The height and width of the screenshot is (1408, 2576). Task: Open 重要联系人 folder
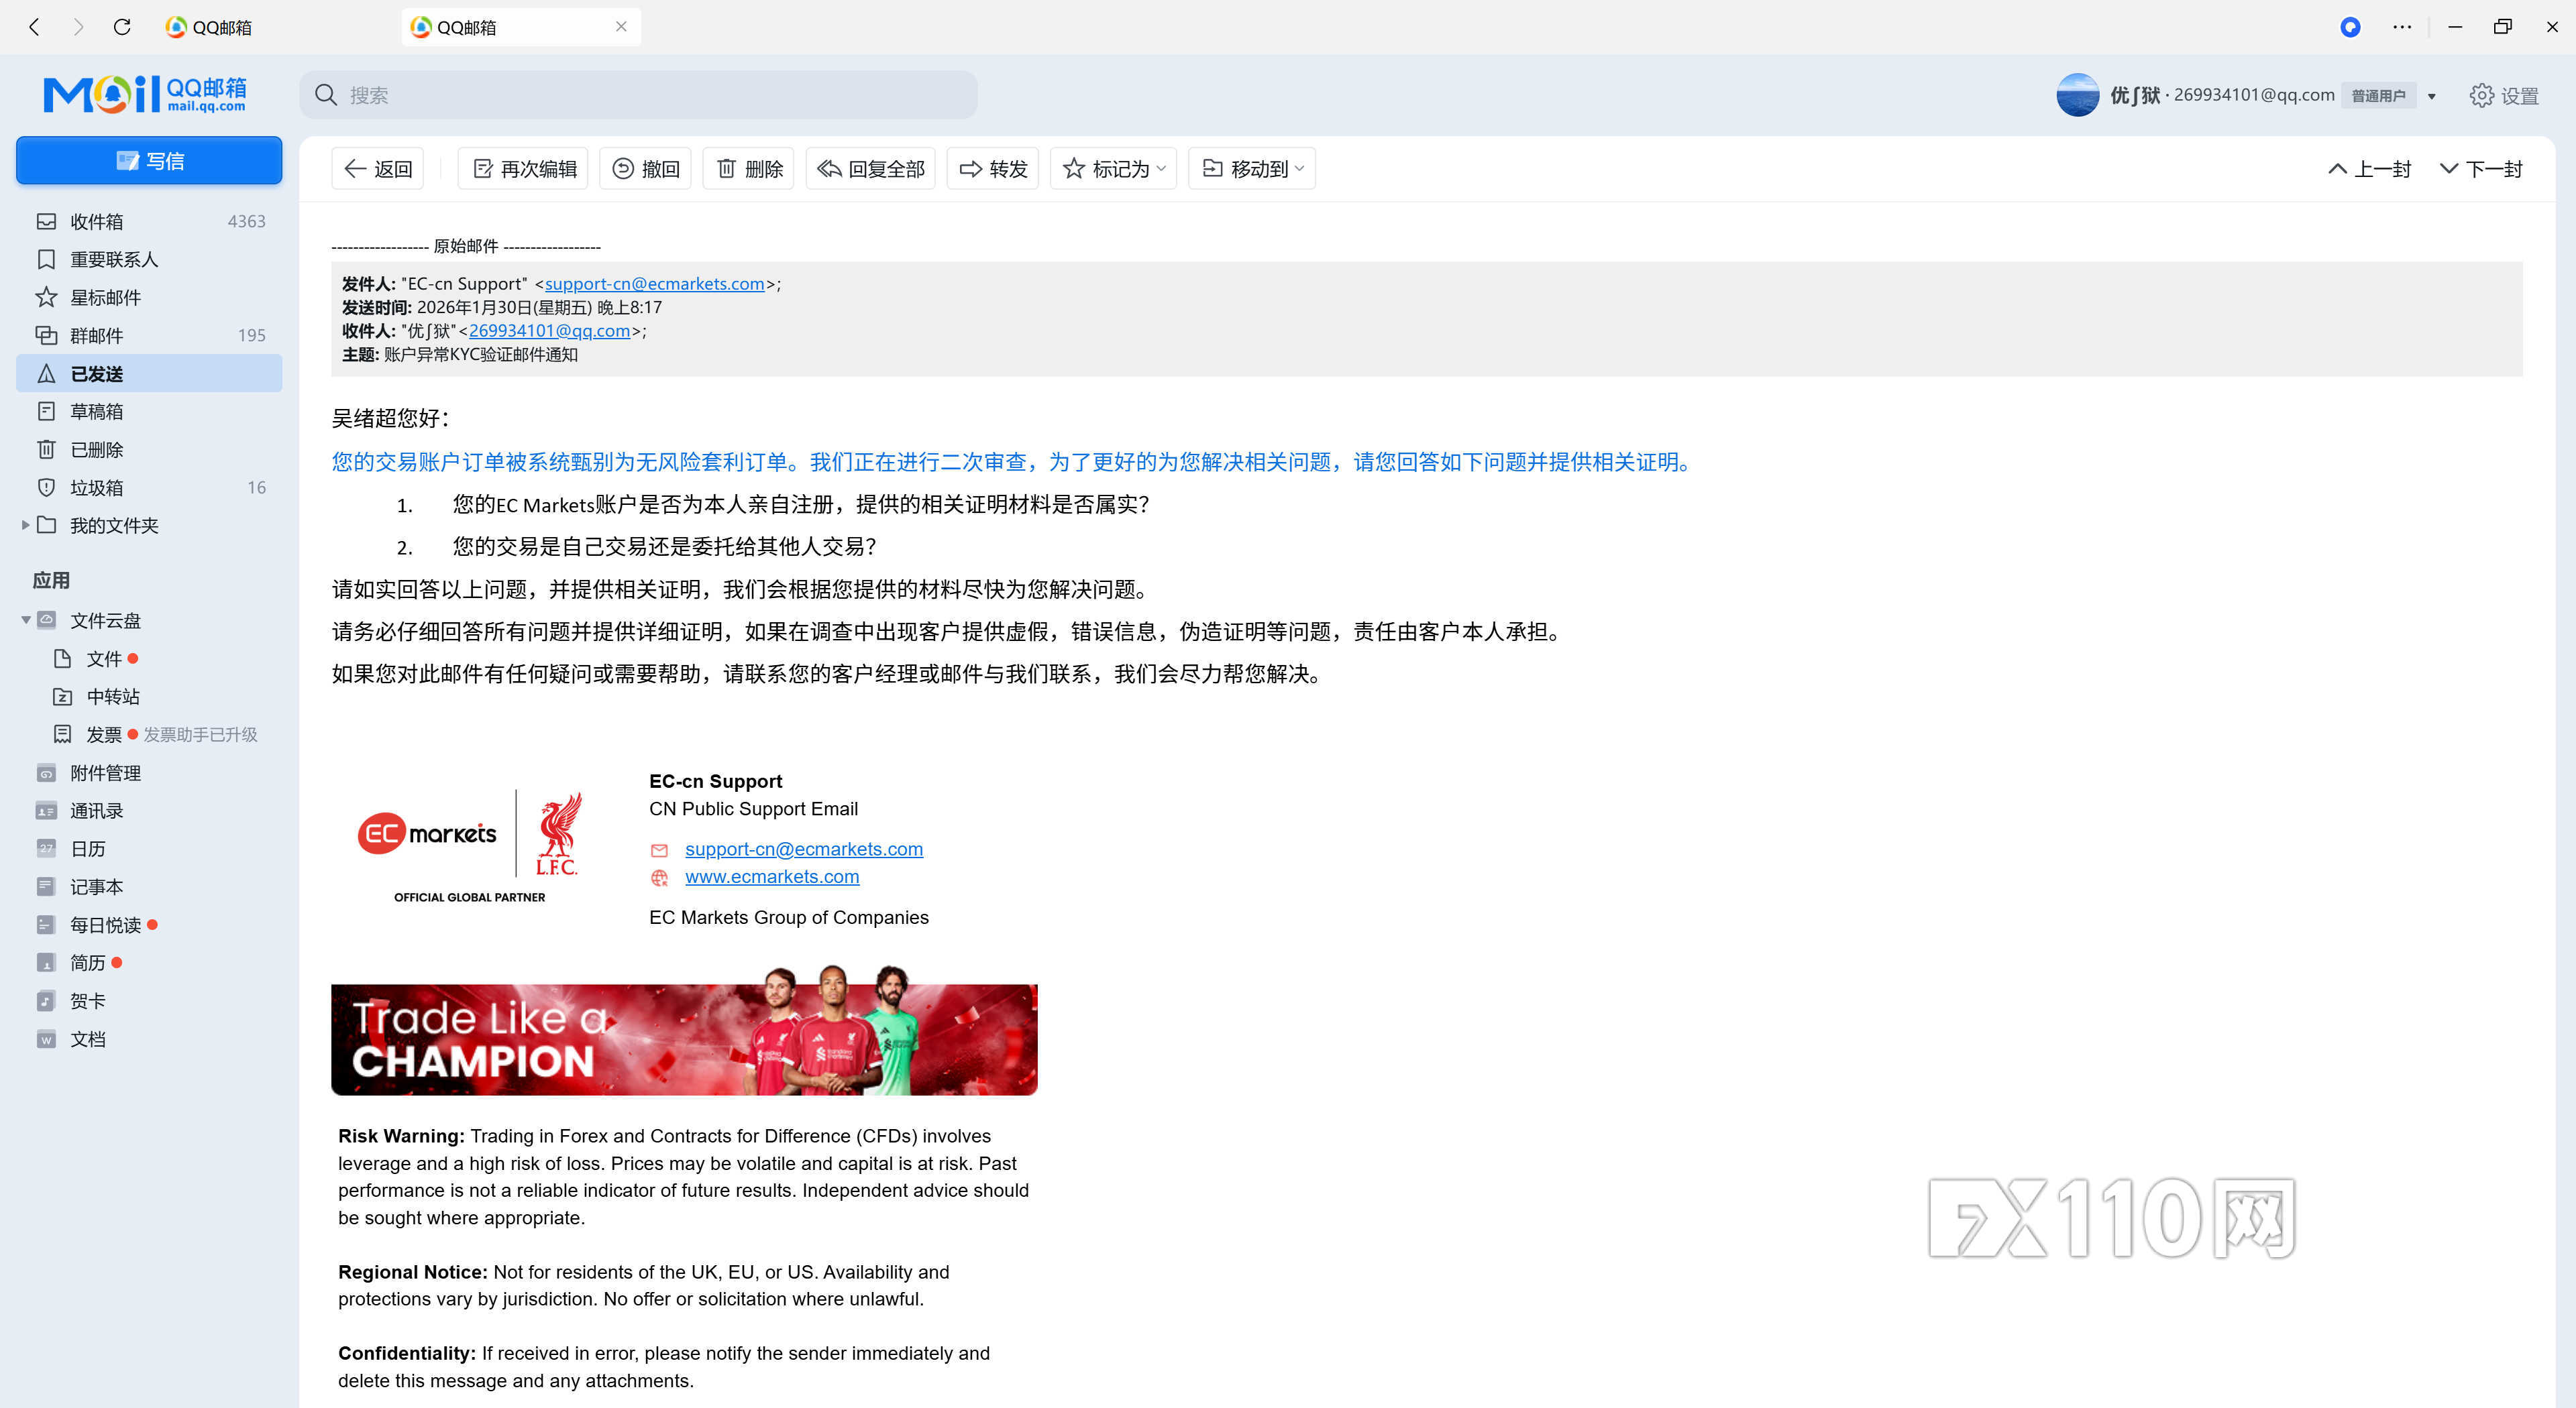tap(149, 259)
